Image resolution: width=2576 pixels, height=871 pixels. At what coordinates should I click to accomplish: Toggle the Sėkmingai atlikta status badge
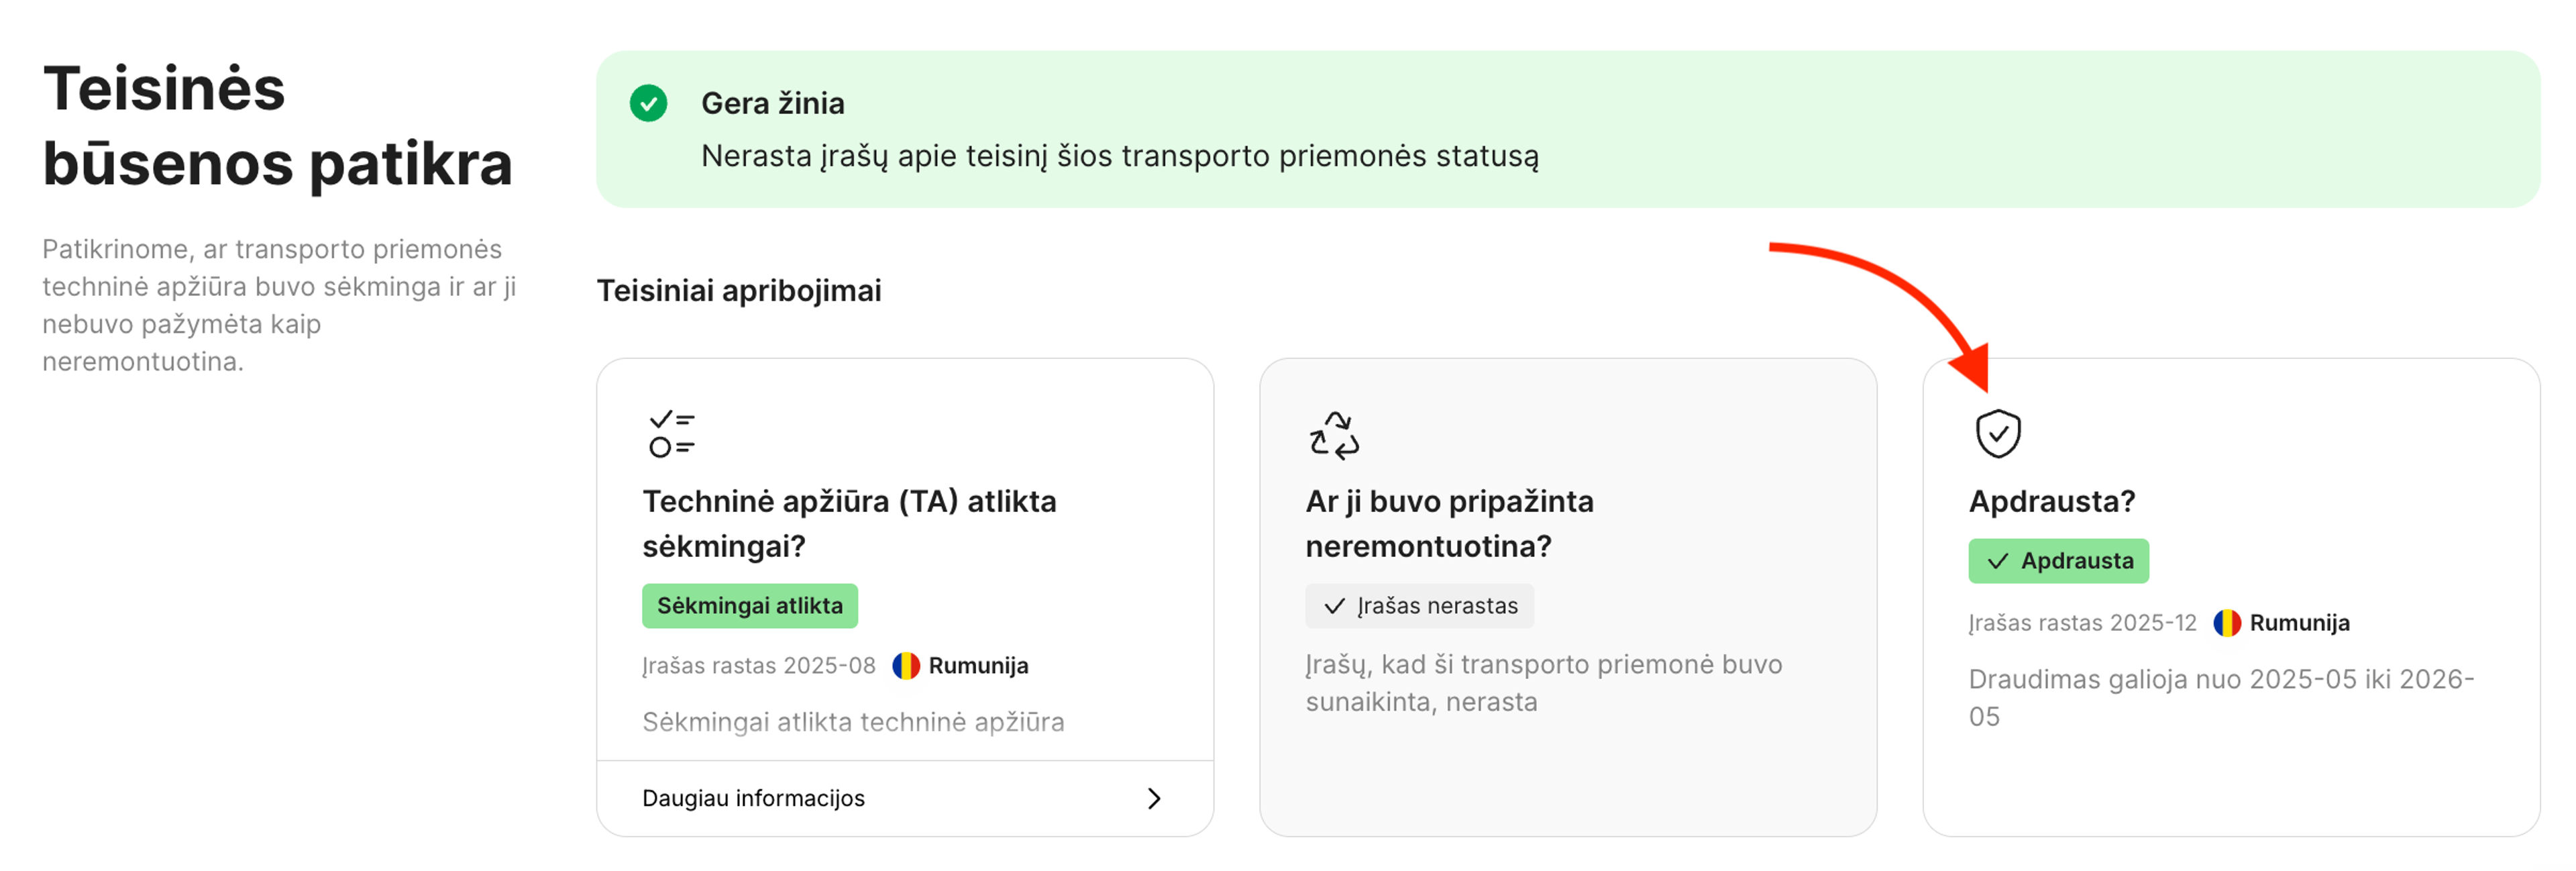click(x=750, y=605)
